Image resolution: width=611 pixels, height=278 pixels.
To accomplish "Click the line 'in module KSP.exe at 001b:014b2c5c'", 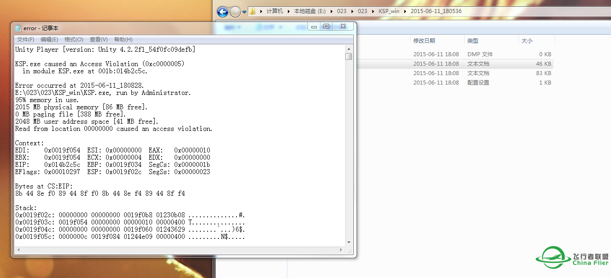I will (85, 71).
